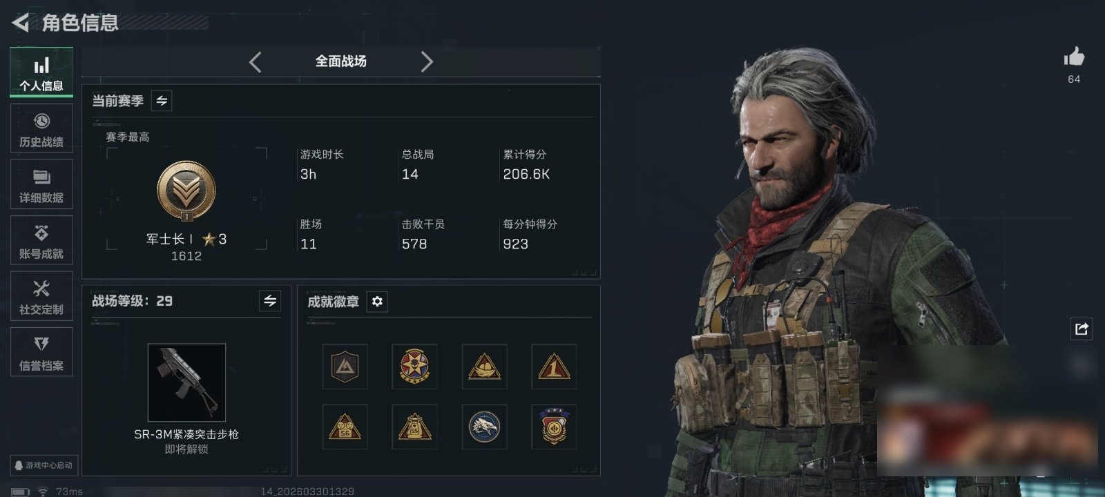Switch to previous mode with left chevron
This screenshot has height=497, width=1105.
[256, 62]
